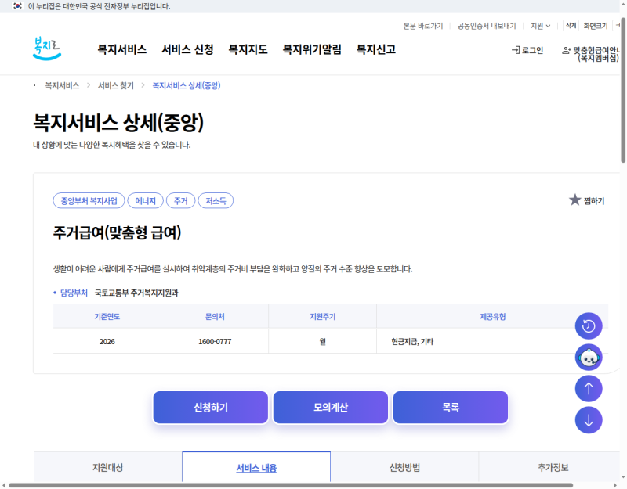Open the 복지지도 menu

point(248,49)
